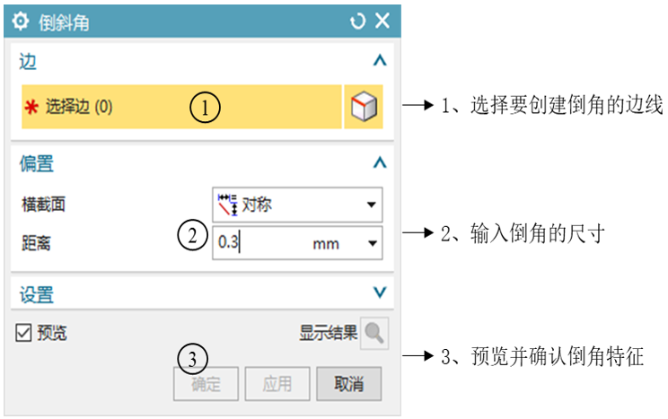Click the symmetric cross-section icon in 横截面
This screenshot has width=668, height=419.
tap(227, 204)
